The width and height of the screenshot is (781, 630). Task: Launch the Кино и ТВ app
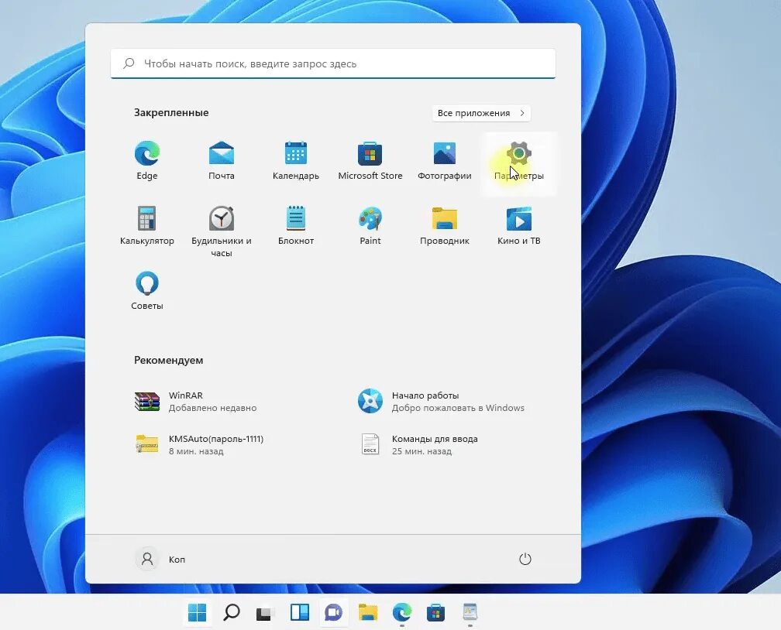[x=519, y=225]
